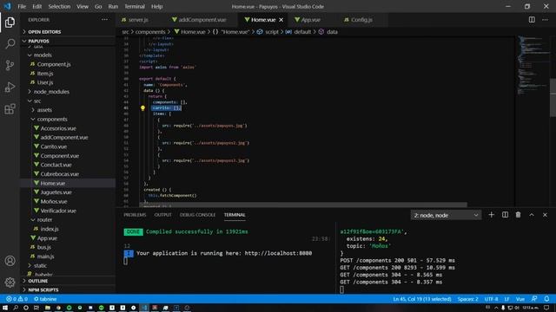This screenshot has height=312, width=556.
Task: Open notifications bell in status bar
Action: [x=546, y=299]
